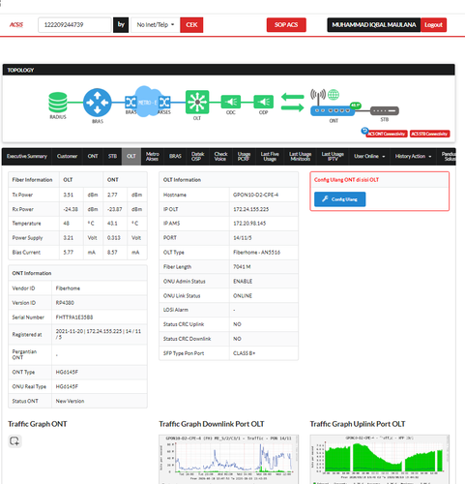Click the search number input field
This screenshot has height=484, width=465.
(x=74, y=25)
